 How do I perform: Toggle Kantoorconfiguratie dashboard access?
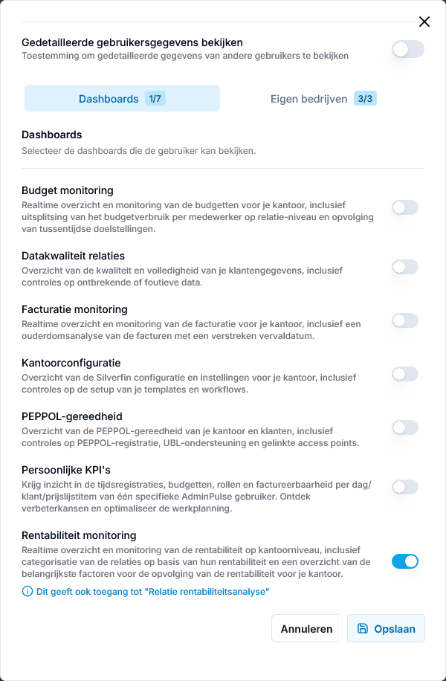404,374
